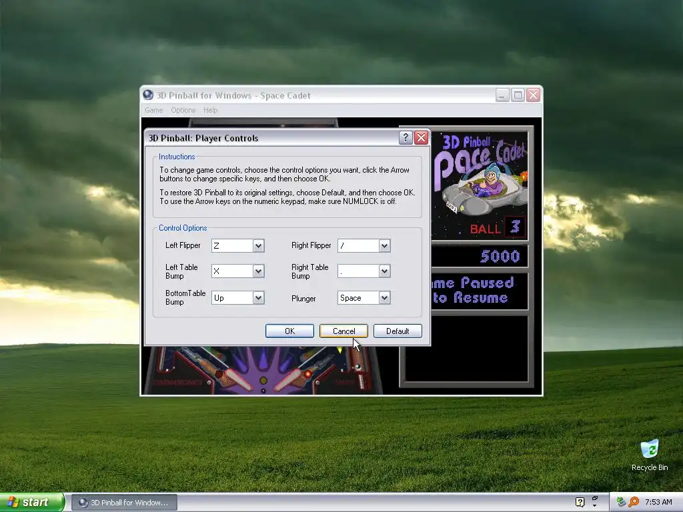Select 3D Pinball taskbar button
Viewport: 683px width, 512px height.
[124, 503]
